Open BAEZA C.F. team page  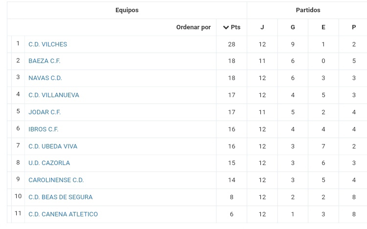[45, 61]
